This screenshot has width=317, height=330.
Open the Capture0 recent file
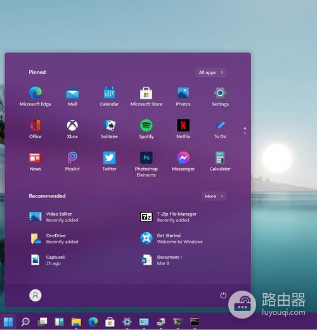tap(48, 260)
